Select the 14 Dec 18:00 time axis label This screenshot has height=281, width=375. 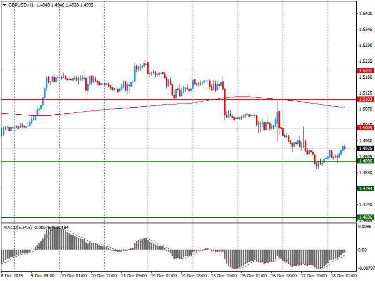click(194, 276)
